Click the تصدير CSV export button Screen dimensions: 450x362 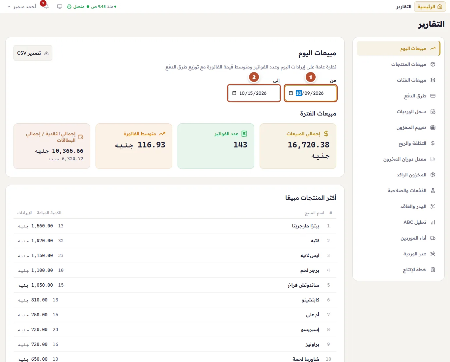click(x=33, y=53)
